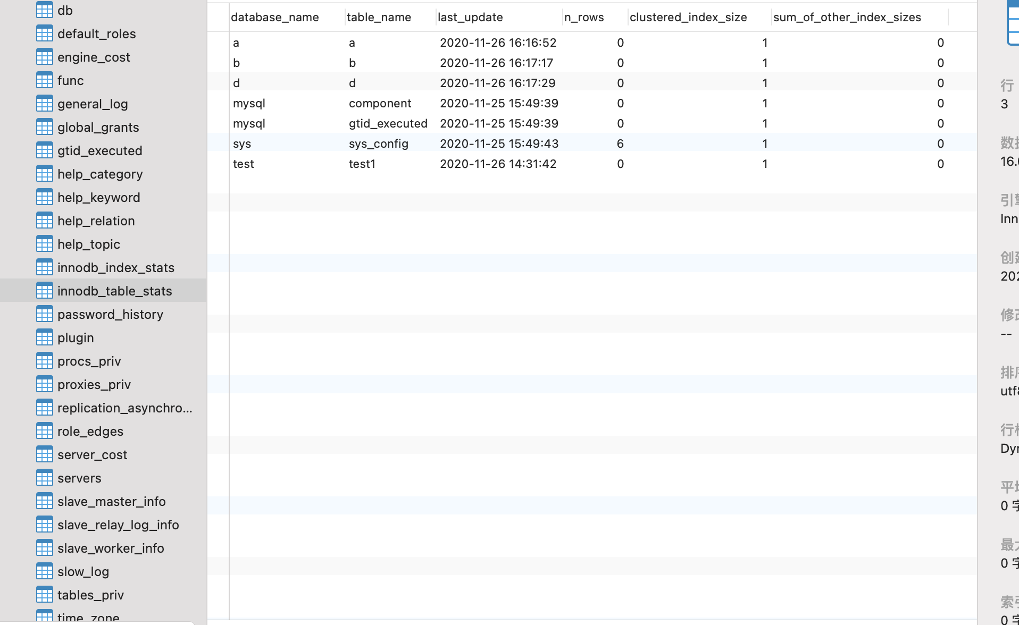The height and width of the screenshot is (625, 1019).
Task: Click the '2020-11-26 14:31:42' timestamp cell
Action: pyautogui.click(x=498, y=164)
